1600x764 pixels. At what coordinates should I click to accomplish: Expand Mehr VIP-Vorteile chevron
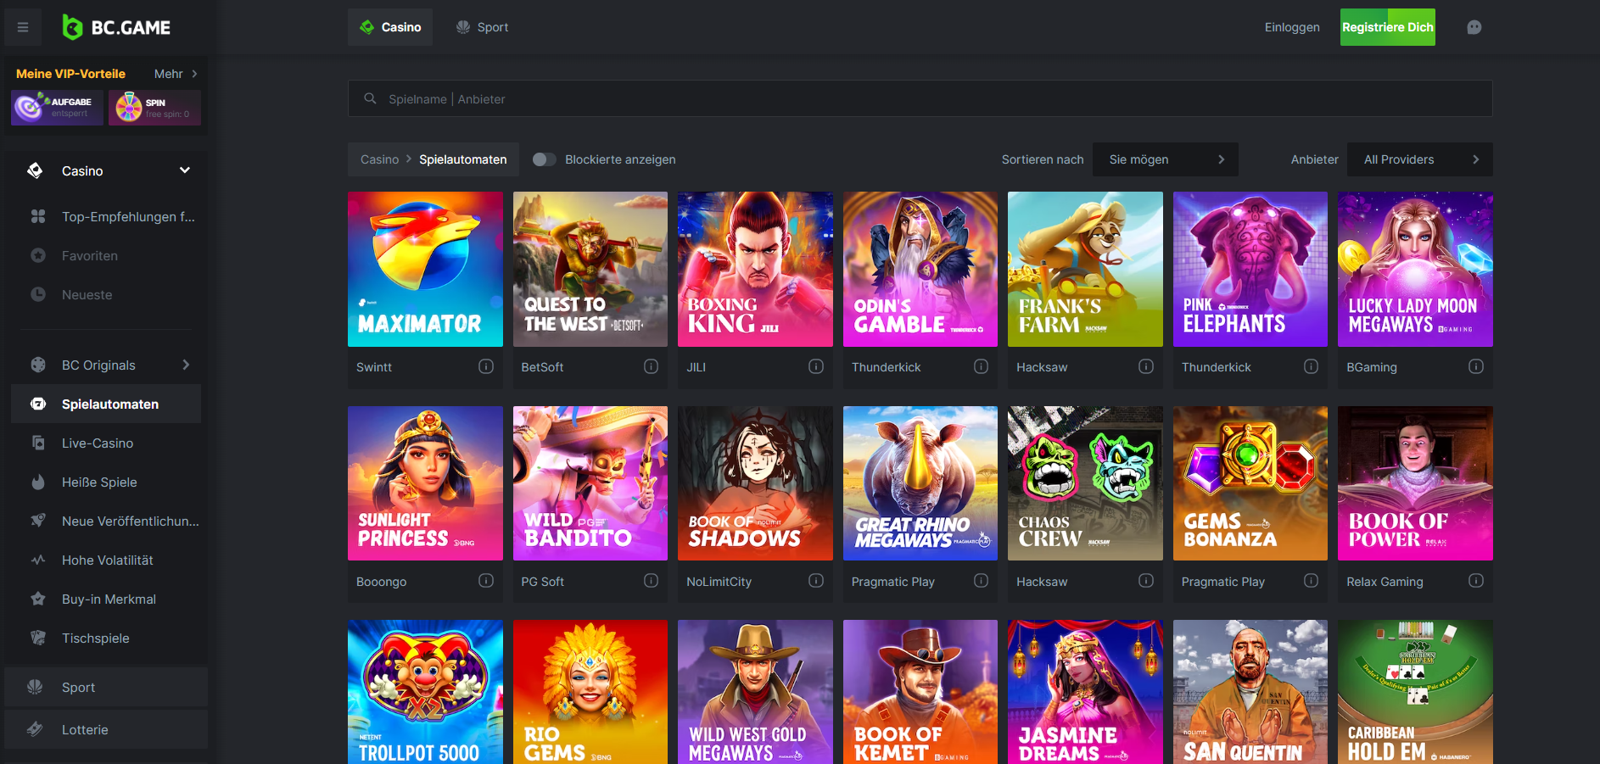(194, 74)
